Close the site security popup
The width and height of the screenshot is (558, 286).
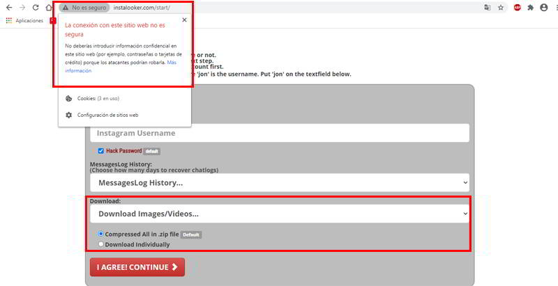(x=184, y=20)
